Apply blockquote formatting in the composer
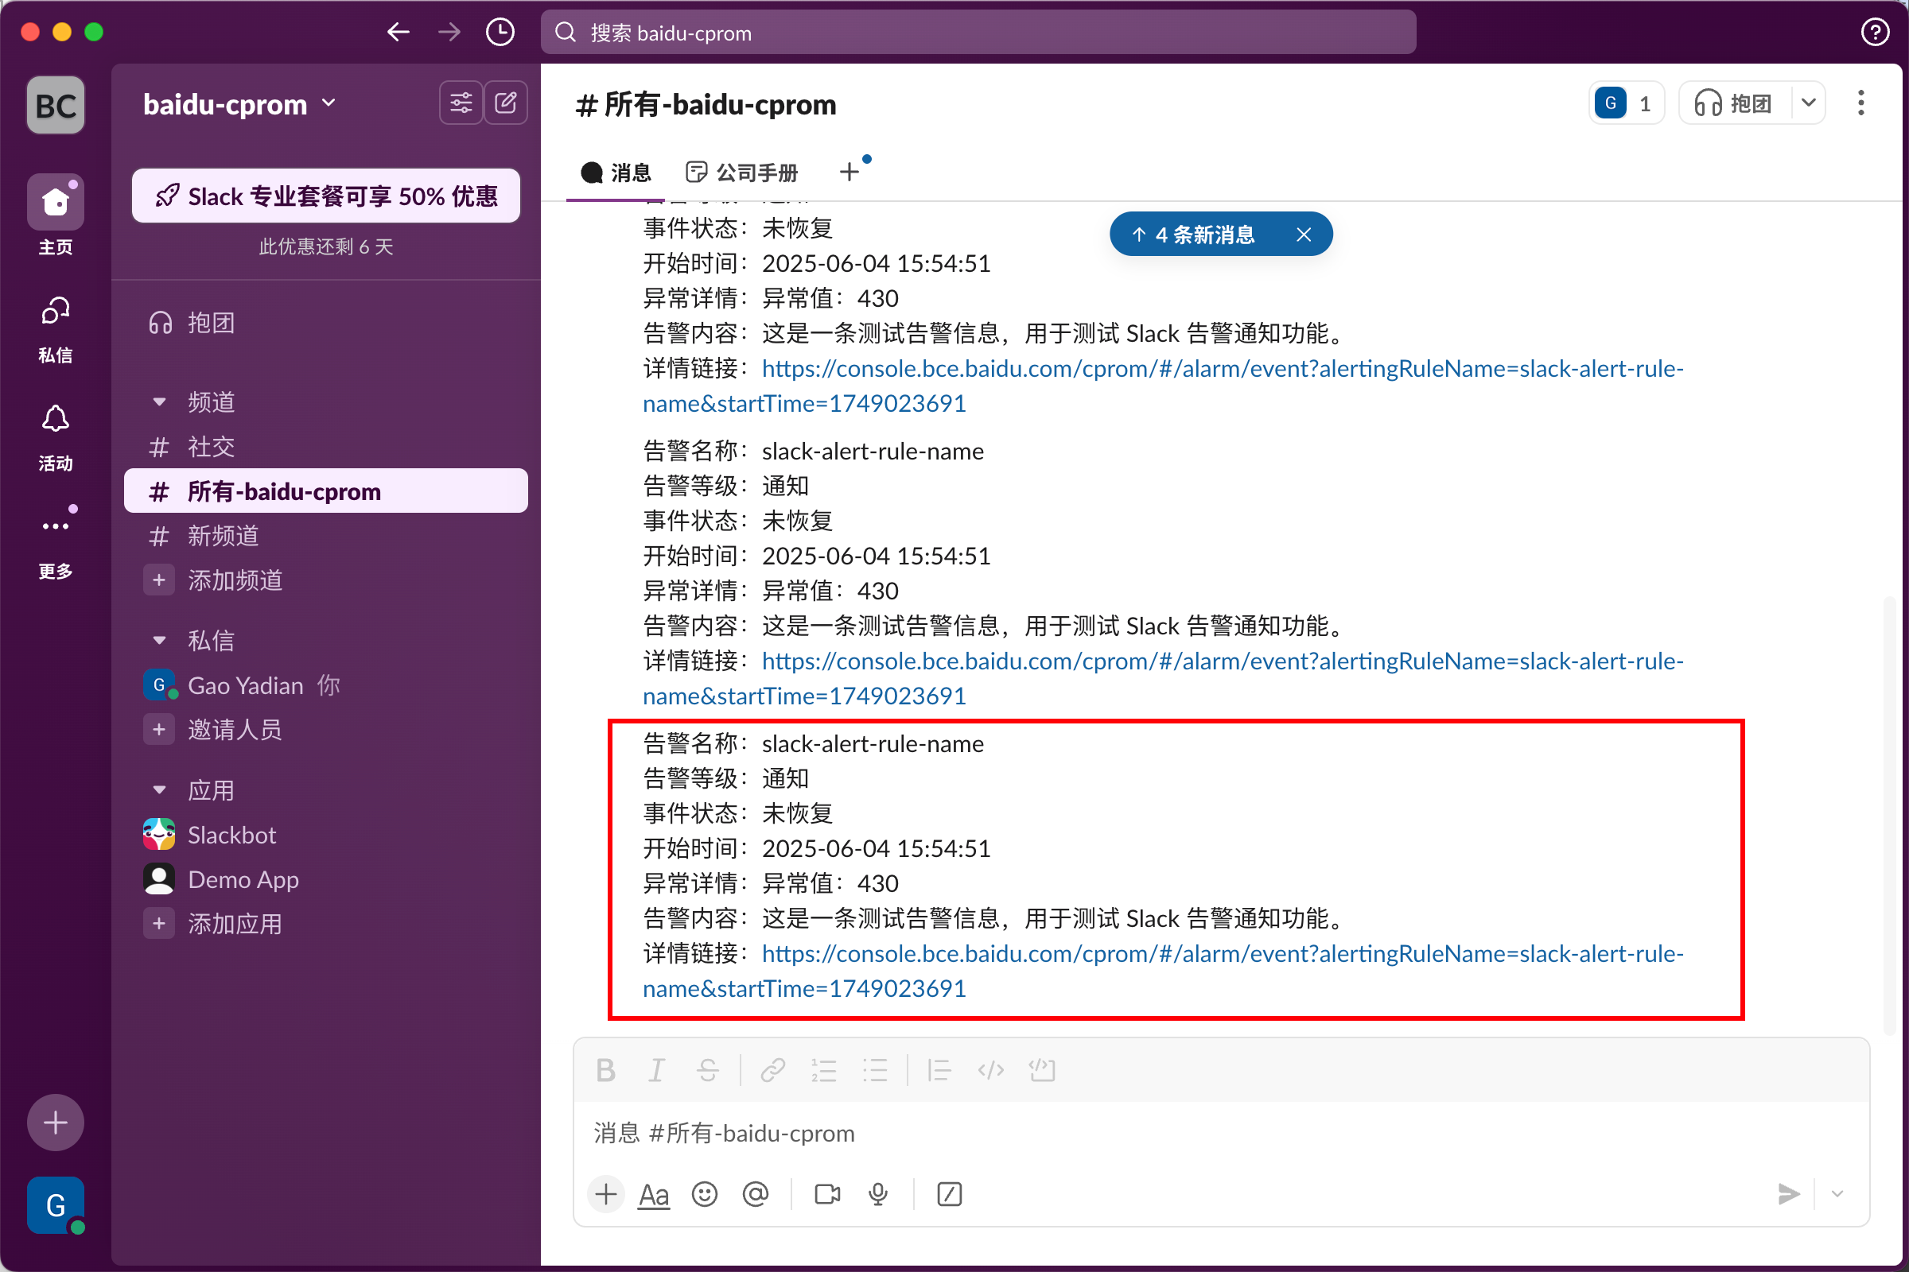The height and width of the screenshot is (1272, 1909). (939, 1070)
